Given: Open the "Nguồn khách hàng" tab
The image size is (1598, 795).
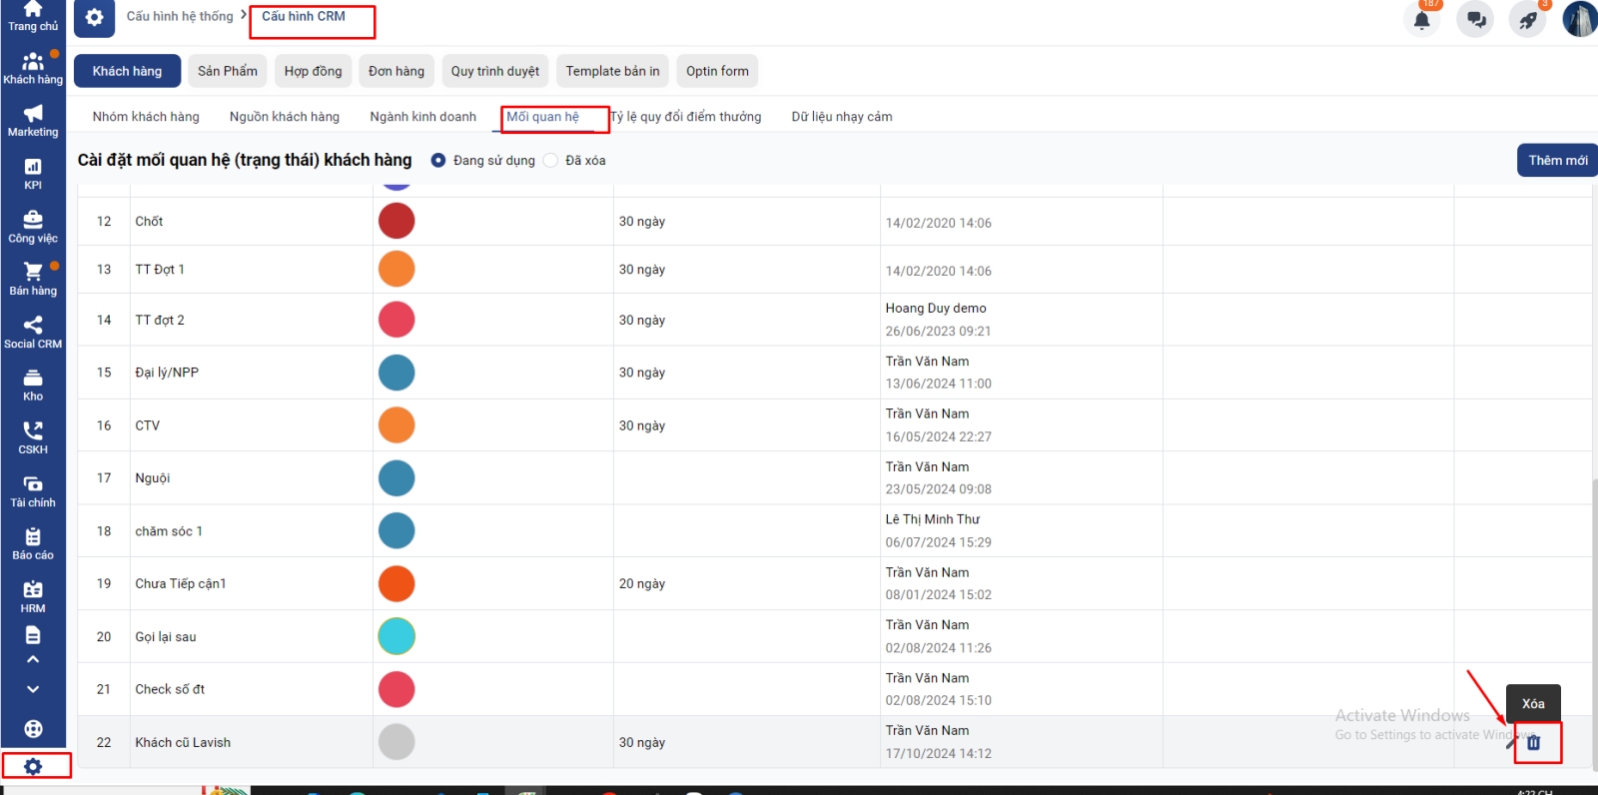Looking at the screenshot, I should 284,117.
